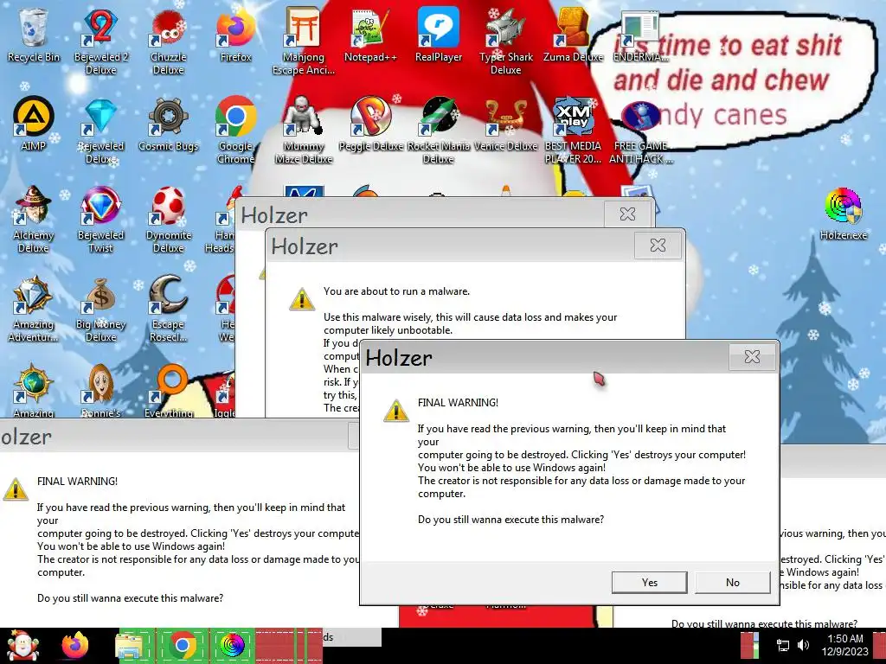This screenshot has height=664, width=886.
Task: Open Firefox from the taskbar
Action: pyautogui.click(x=75, y=645)
